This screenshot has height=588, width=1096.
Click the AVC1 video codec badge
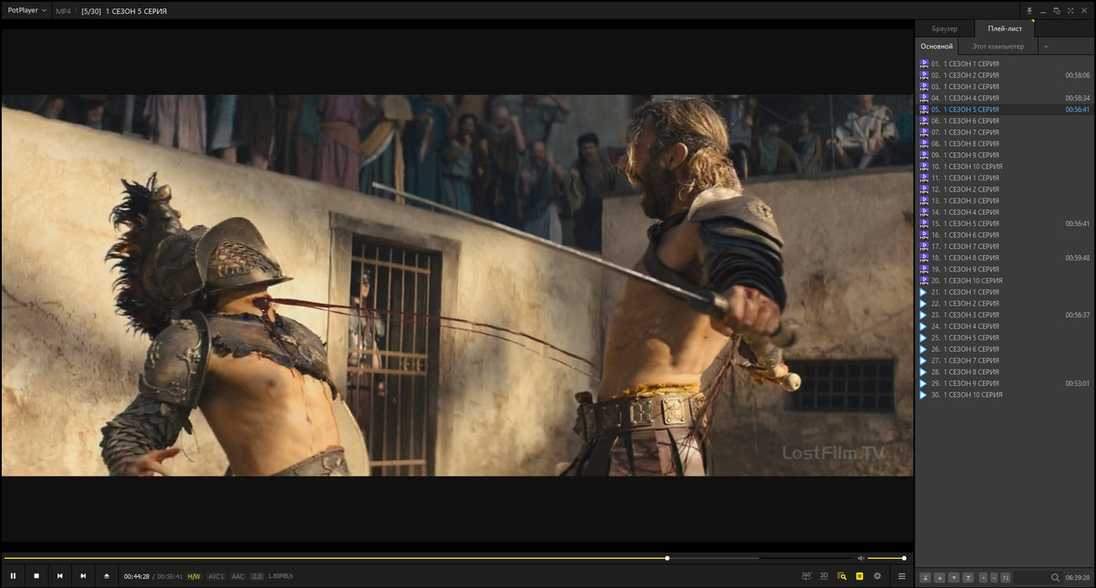click(217, 577)
